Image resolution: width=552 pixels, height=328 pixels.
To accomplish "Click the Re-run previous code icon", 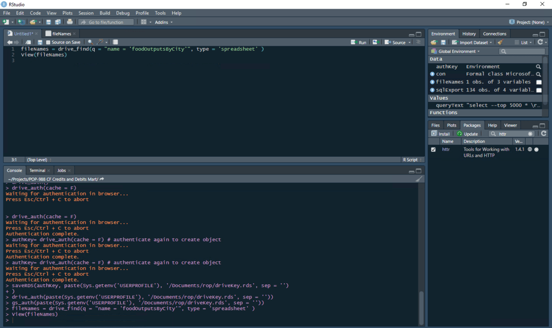I will coord(375,42).
